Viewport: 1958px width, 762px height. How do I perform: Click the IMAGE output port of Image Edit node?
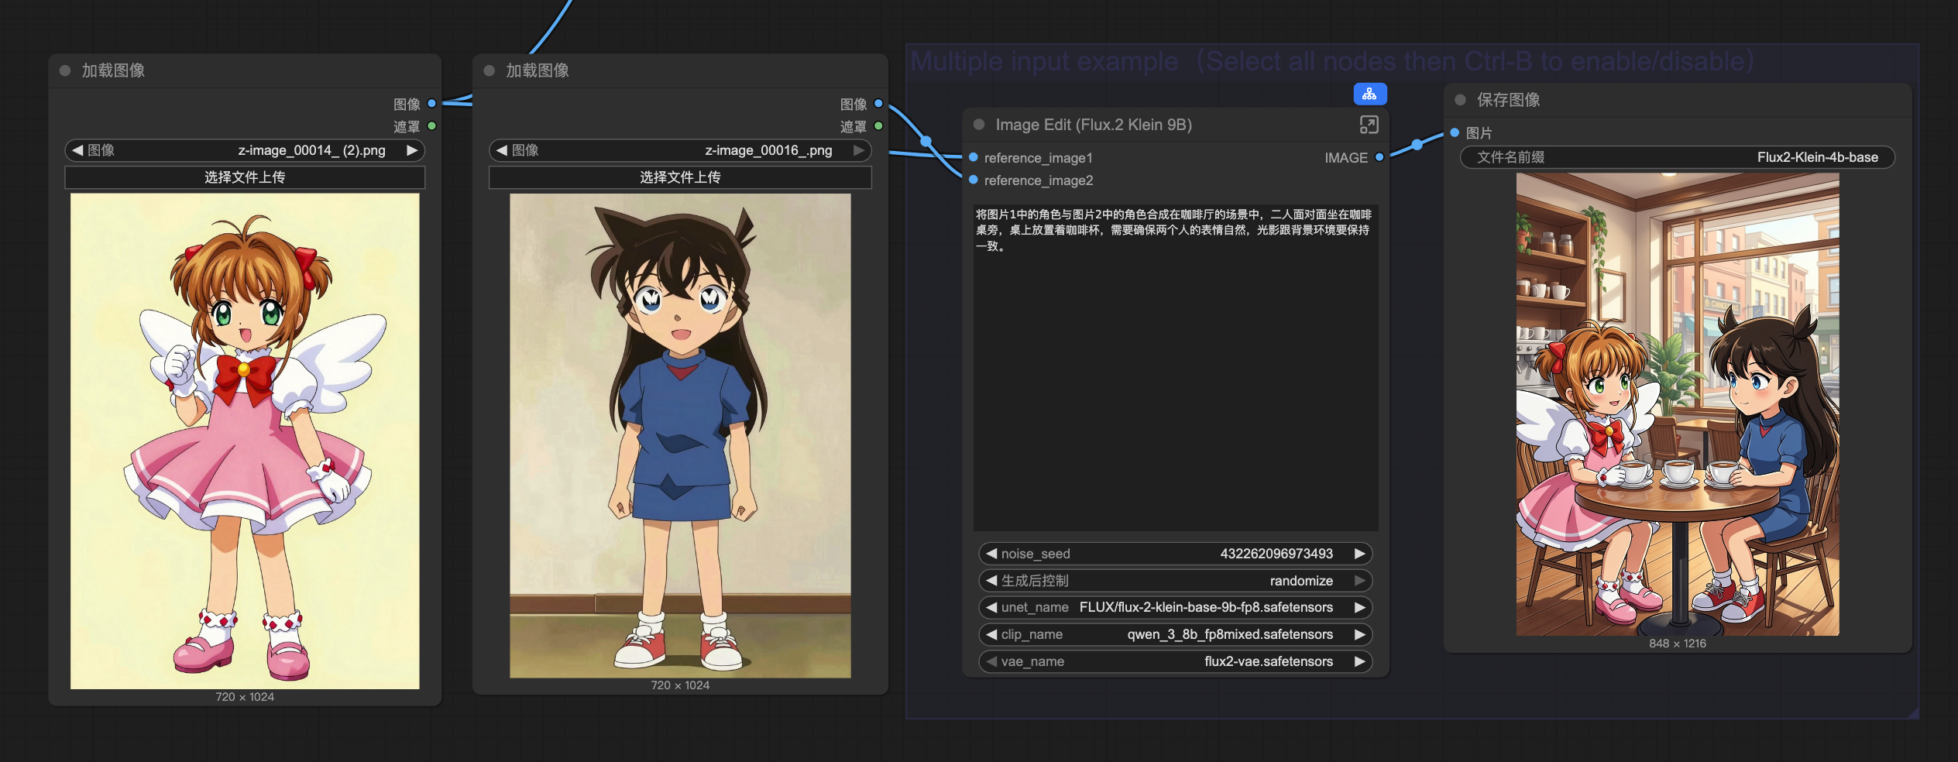point(1379,157)
